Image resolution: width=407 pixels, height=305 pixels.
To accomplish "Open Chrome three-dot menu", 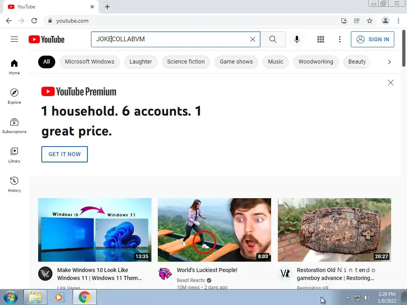I will click(398, 21).
